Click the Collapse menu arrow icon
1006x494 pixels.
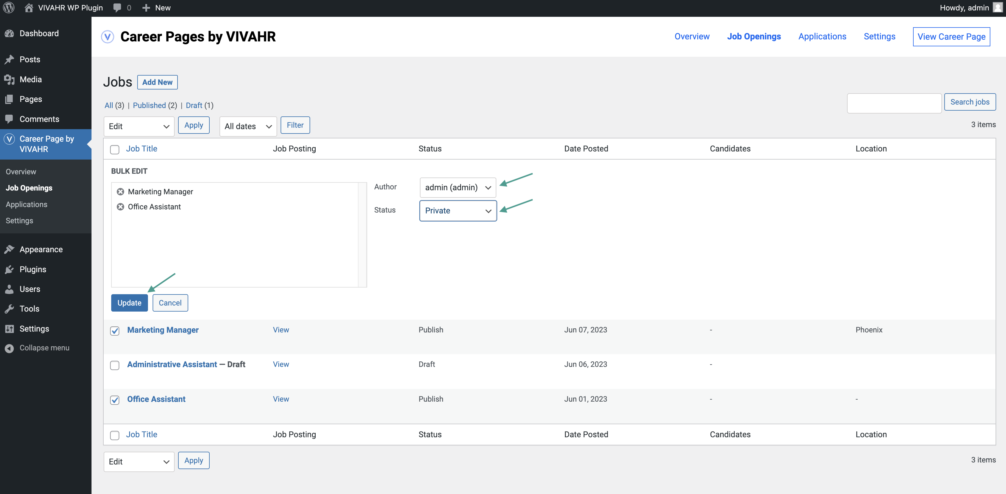tap(9, 348)
